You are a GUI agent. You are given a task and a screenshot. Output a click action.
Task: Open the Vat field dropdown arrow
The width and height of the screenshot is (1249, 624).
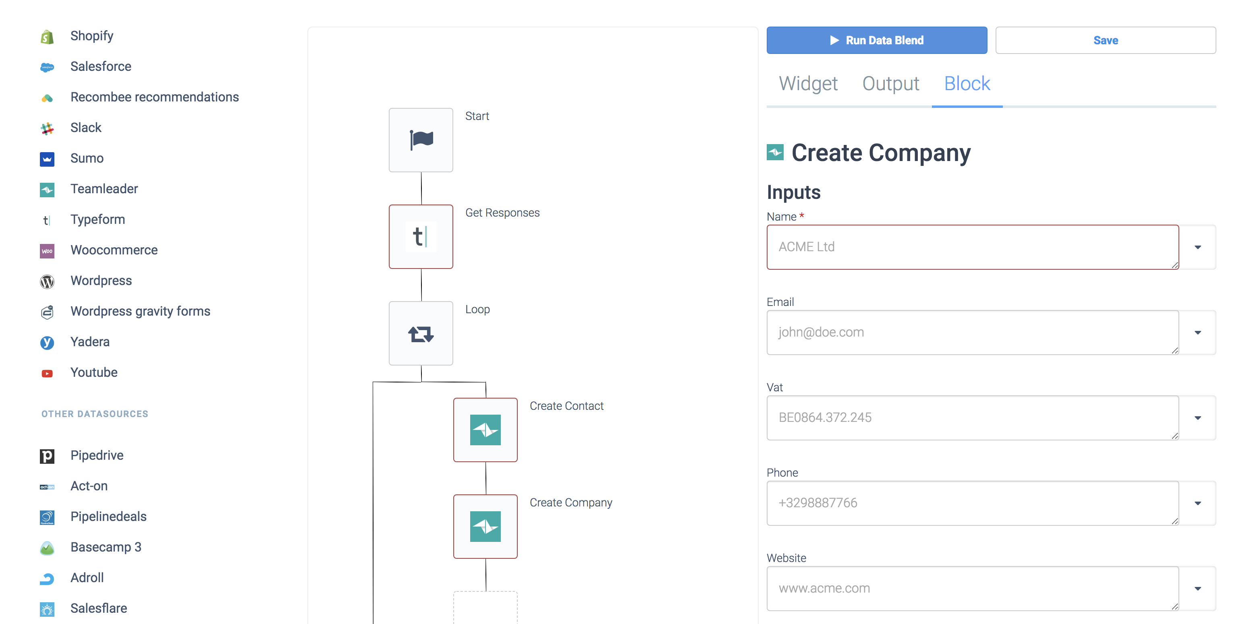(x=1197, y=417)
